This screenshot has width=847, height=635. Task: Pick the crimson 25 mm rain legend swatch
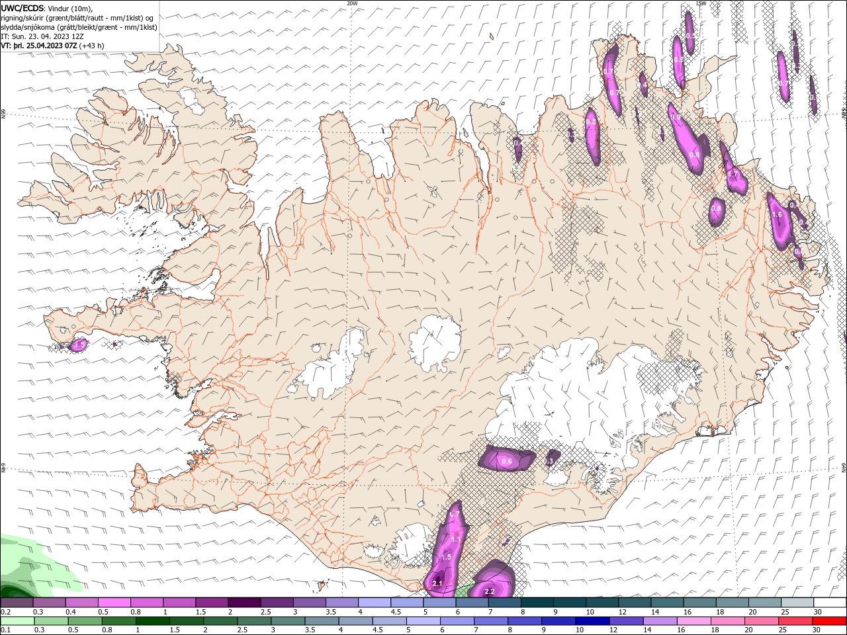[796, 621]
